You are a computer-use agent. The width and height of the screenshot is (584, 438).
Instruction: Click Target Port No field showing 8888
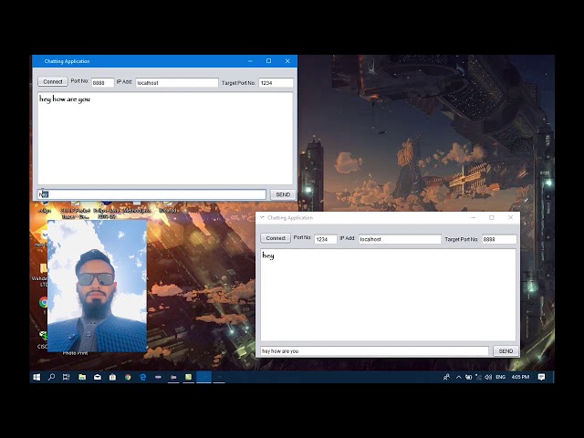[x=499, y=239]
